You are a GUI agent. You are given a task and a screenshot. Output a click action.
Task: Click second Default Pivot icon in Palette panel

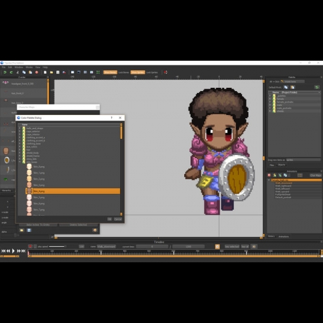293,87
